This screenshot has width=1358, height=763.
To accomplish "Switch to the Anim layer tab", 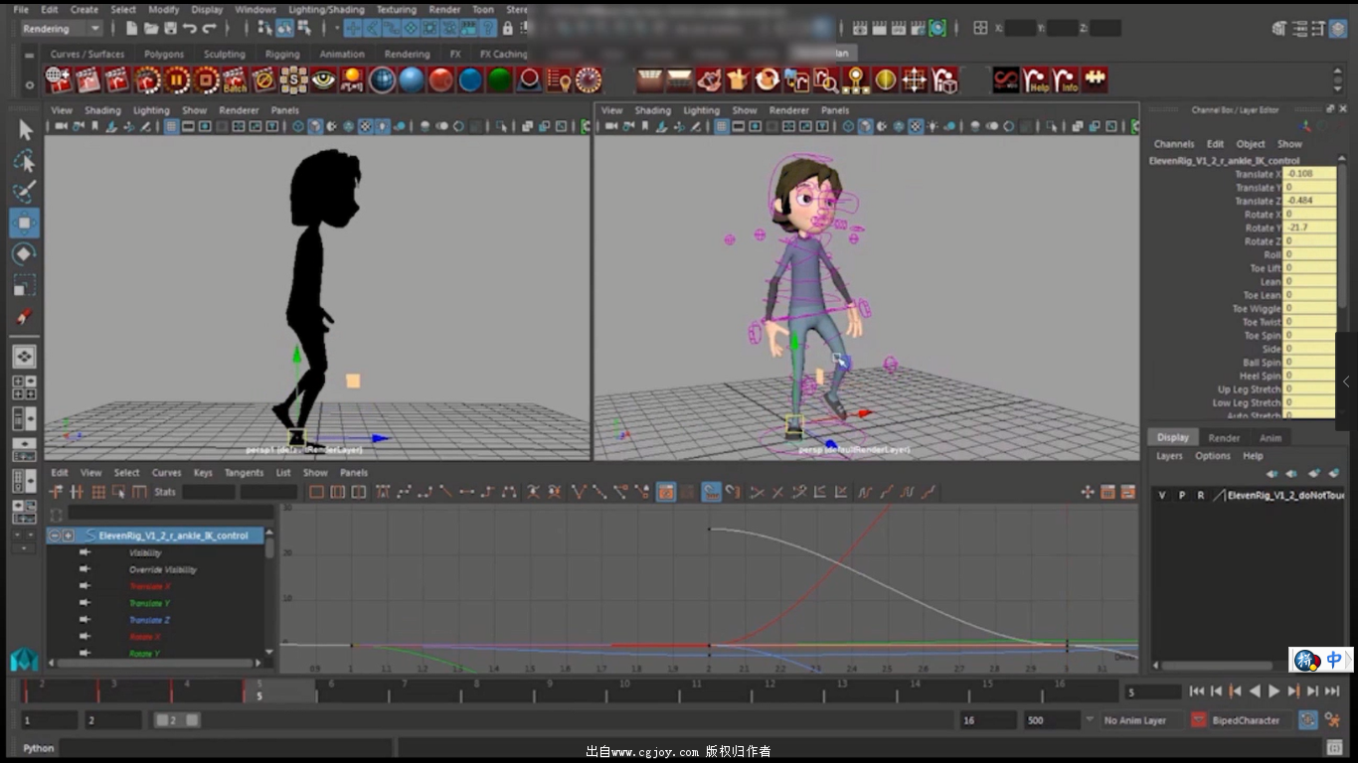I will click(1271, 437).
